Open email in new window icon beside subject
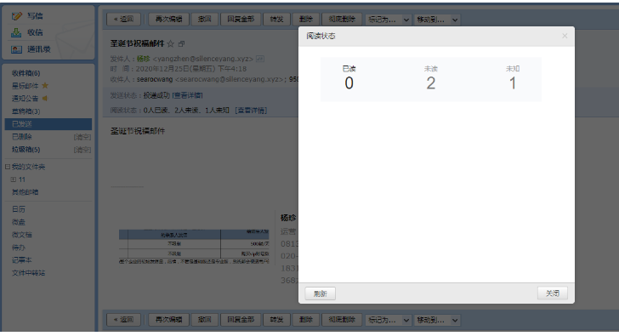This screenshot has width=619, height=336. click(x=181, y=44)
